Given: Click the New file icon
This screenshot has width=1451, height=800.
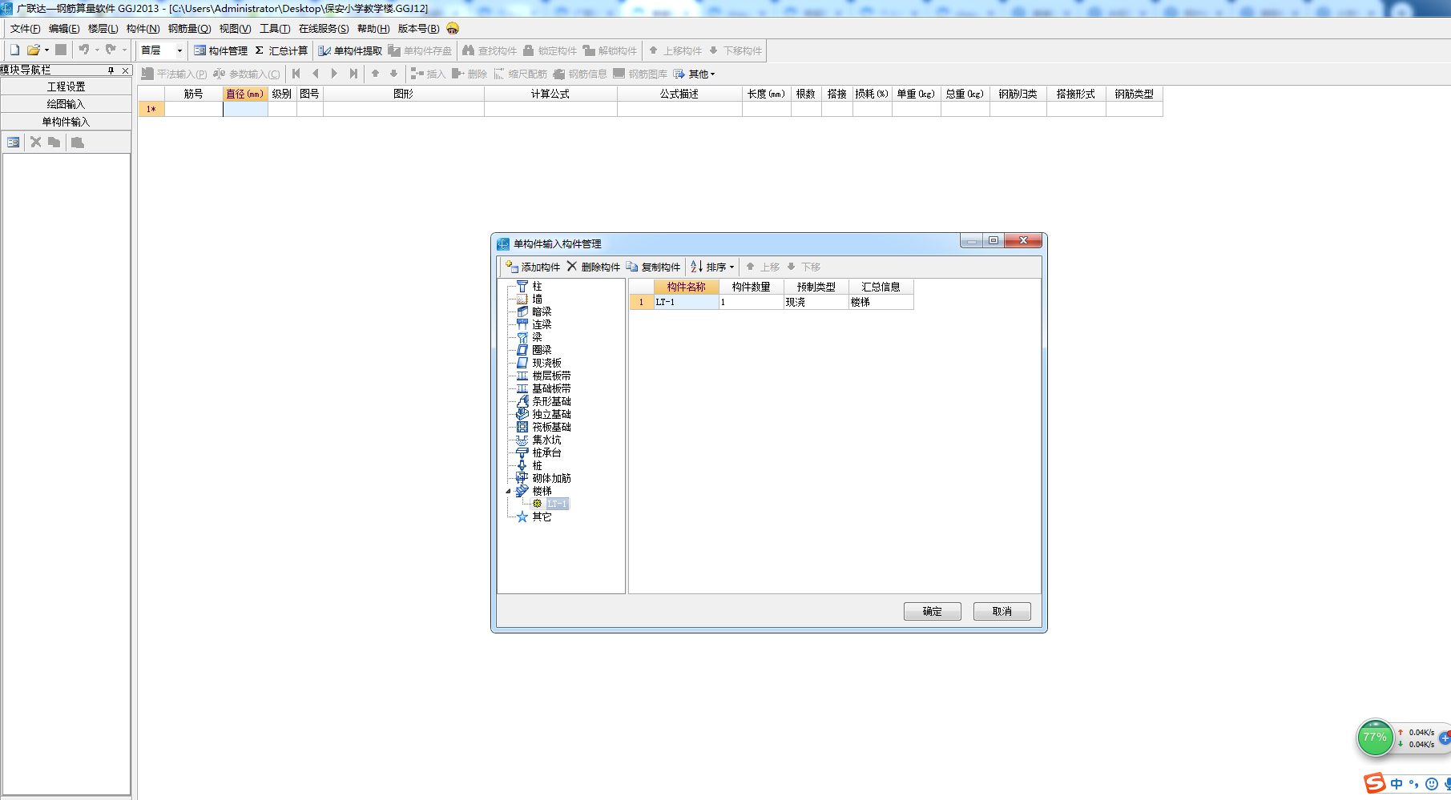Looking at the screenshot, I should (14, 50).
